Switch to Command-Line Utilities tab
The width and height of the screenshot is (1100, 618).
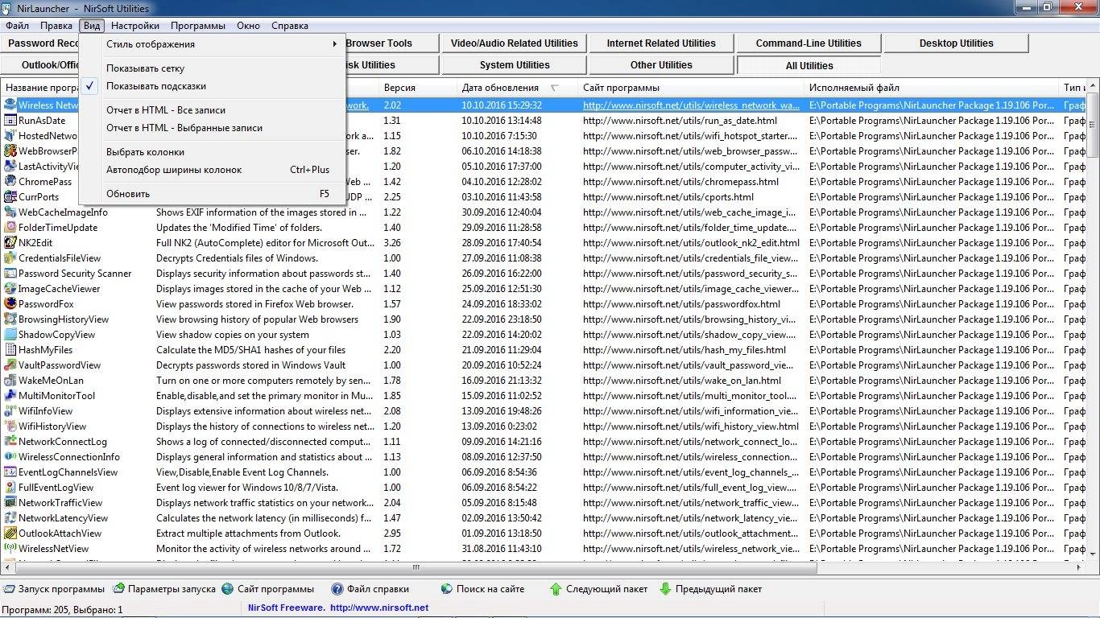[x=808, y=43]
